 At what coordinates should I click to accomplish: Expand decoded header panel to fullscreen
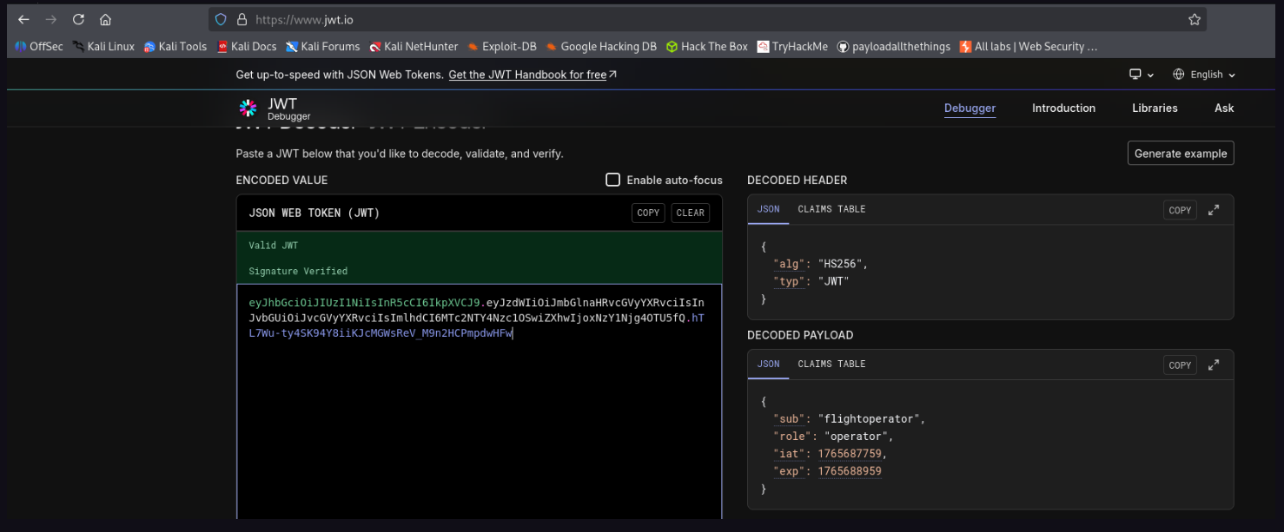tap(1214, 210)
